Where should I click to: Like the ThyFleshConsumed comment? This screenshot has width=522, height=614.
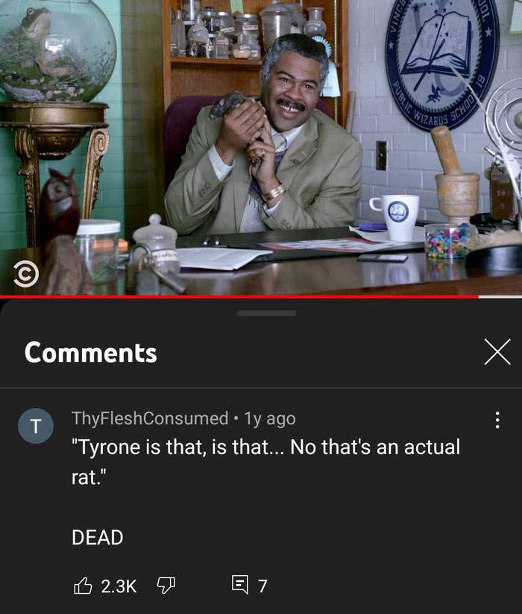[x=83, y=586]
